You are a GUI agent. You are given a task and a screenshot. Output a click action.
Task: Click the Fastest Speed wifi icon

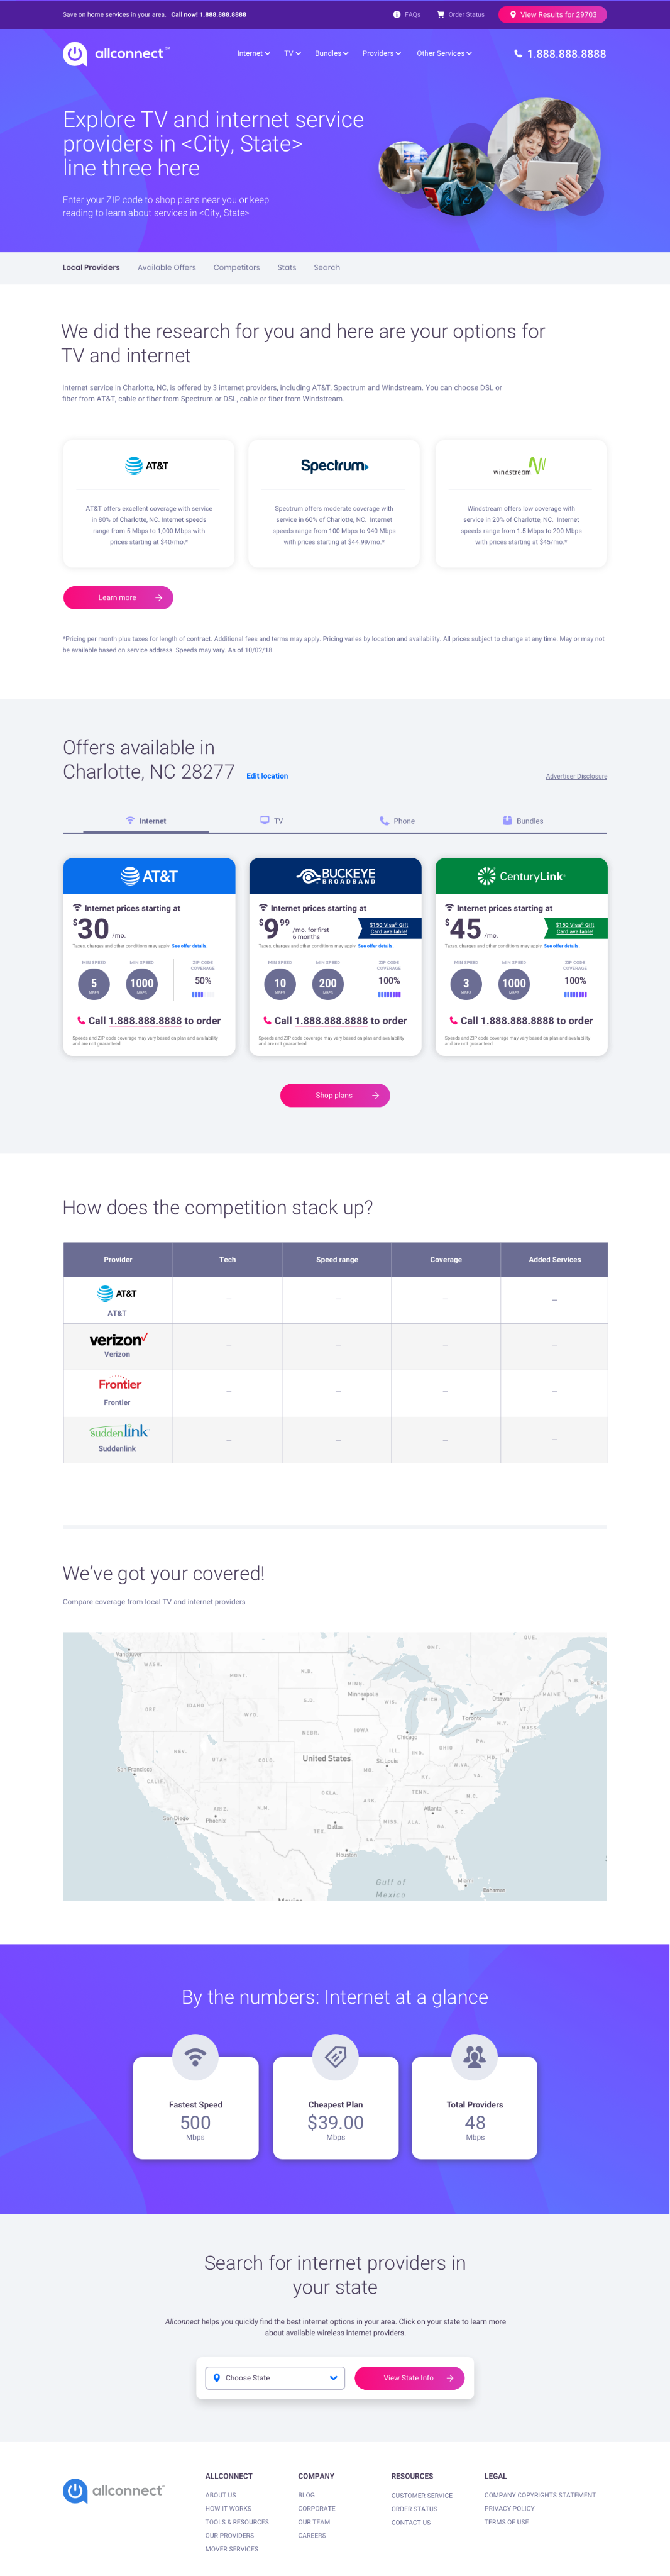(195, 2057)
